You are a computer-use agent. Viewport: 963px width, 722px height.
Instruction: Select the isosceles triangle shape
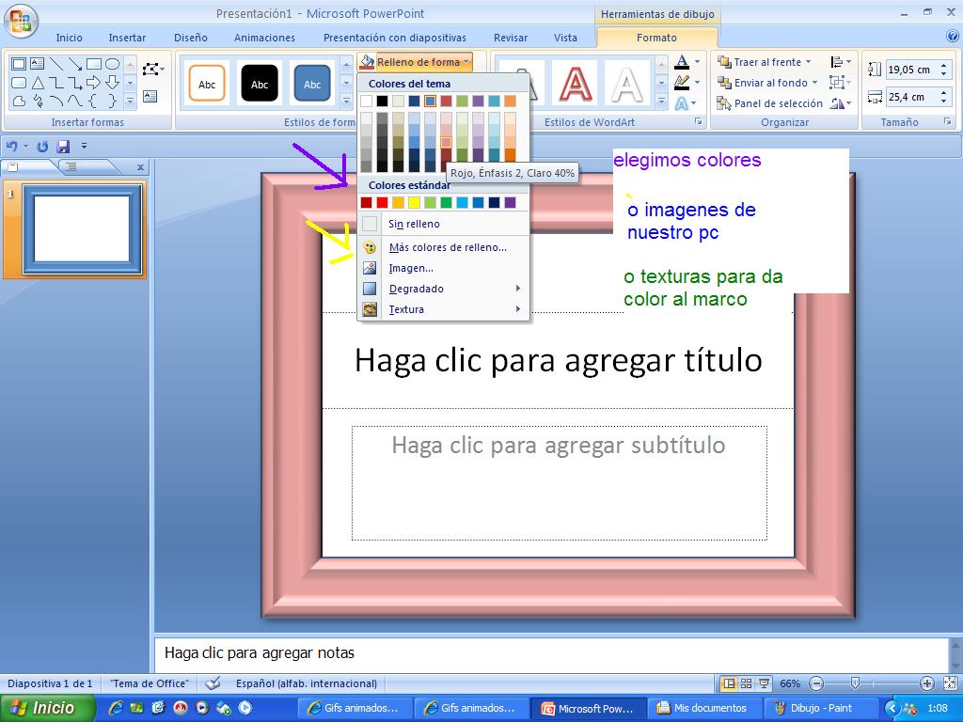(x=38, y=83)
